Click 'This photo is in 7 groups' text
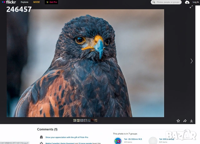 coord(125,134)
